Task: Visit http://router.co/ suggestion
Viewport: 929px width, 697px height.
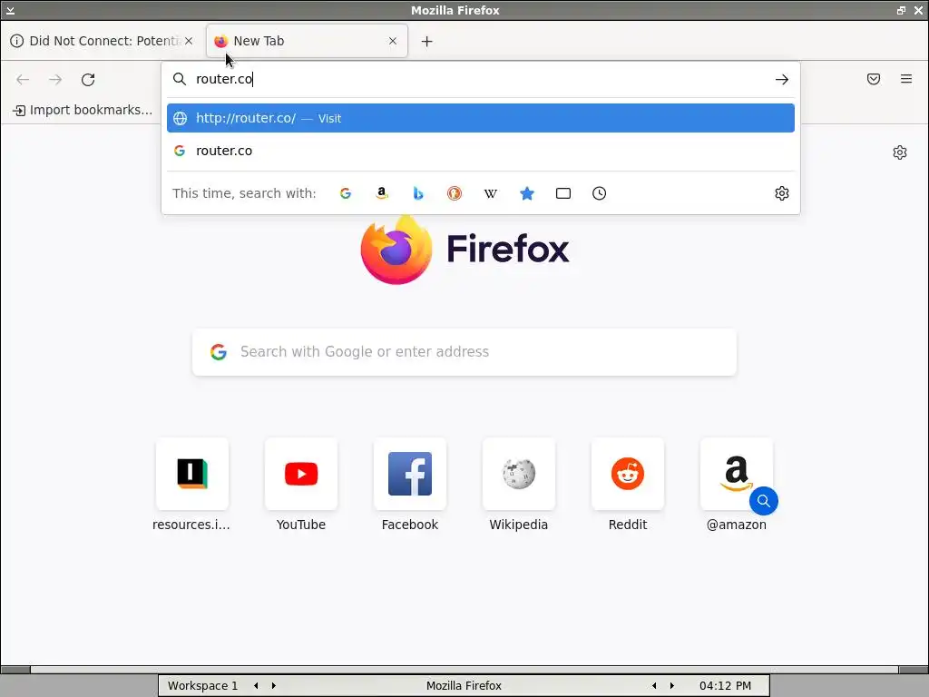Action: point(481,118)
